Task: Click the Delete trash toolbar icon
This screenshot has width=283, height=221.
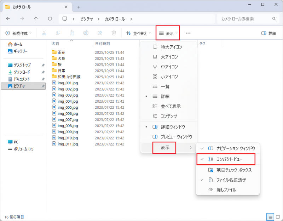Action: click(x=114, y=33)
